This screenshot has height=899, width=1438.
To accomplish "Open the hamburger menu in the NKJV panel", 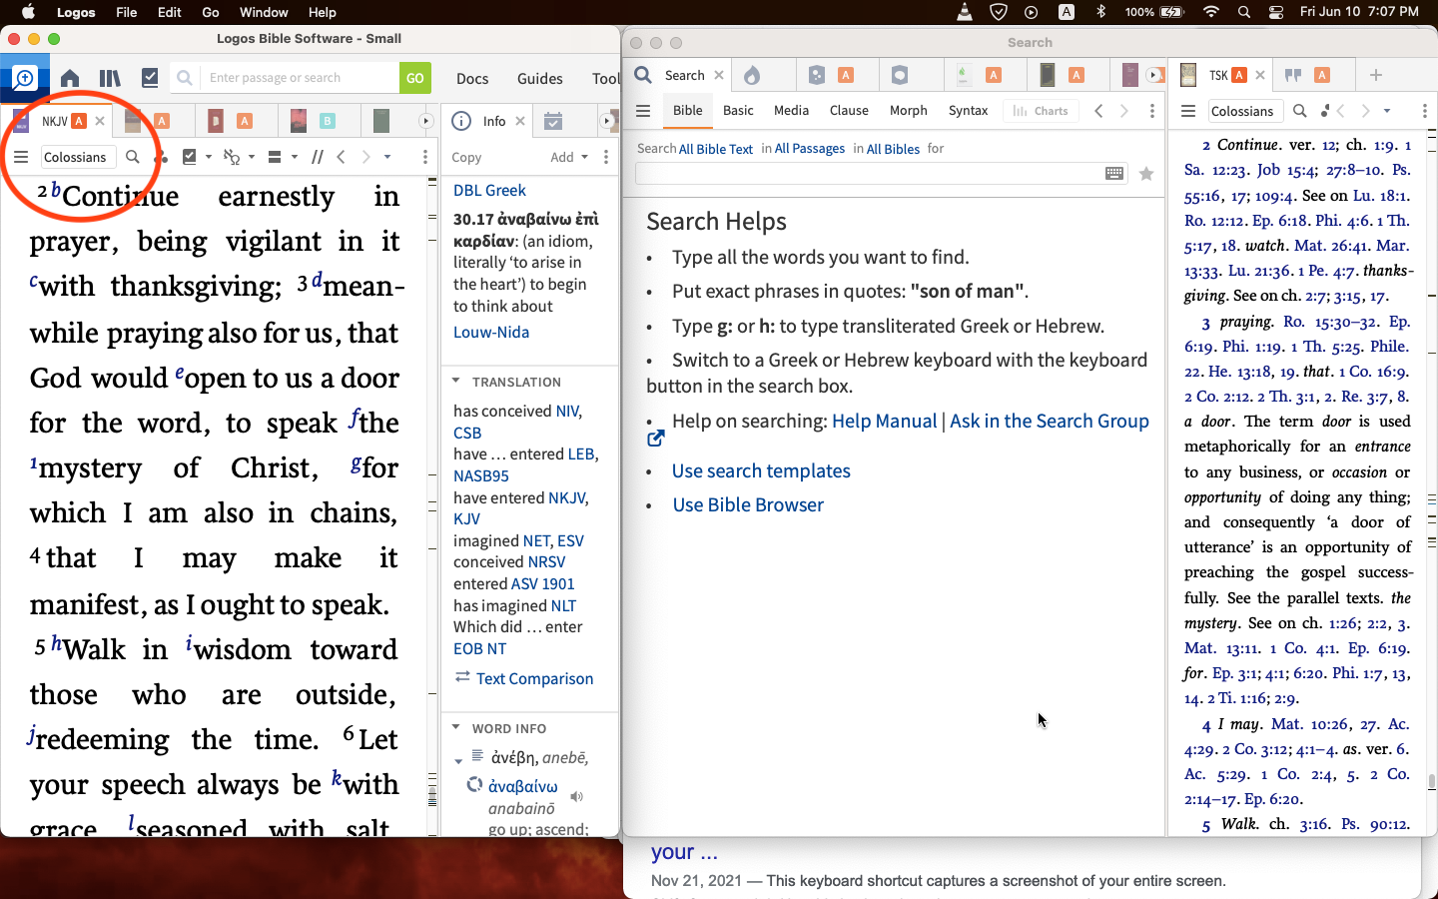I will click(21, 156).
